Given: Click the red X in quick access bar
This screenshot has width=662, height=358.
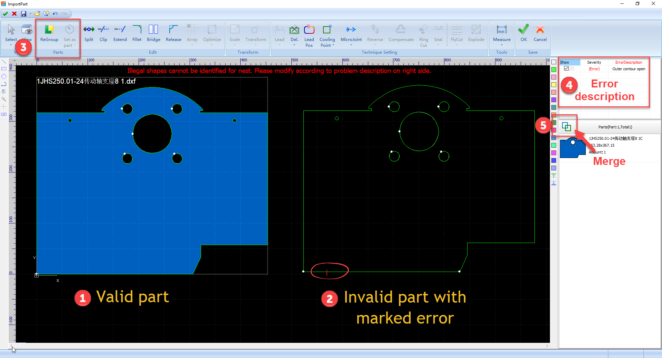Looking at the screenshot, I should pyautogui.click(x=14, y=14).
